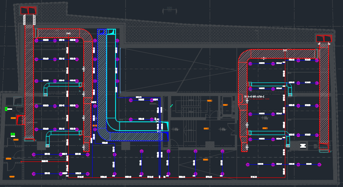Select the red fan unit pair at top-right
Image resolution: width=343 pixels, height=187 pixels.
324,39
